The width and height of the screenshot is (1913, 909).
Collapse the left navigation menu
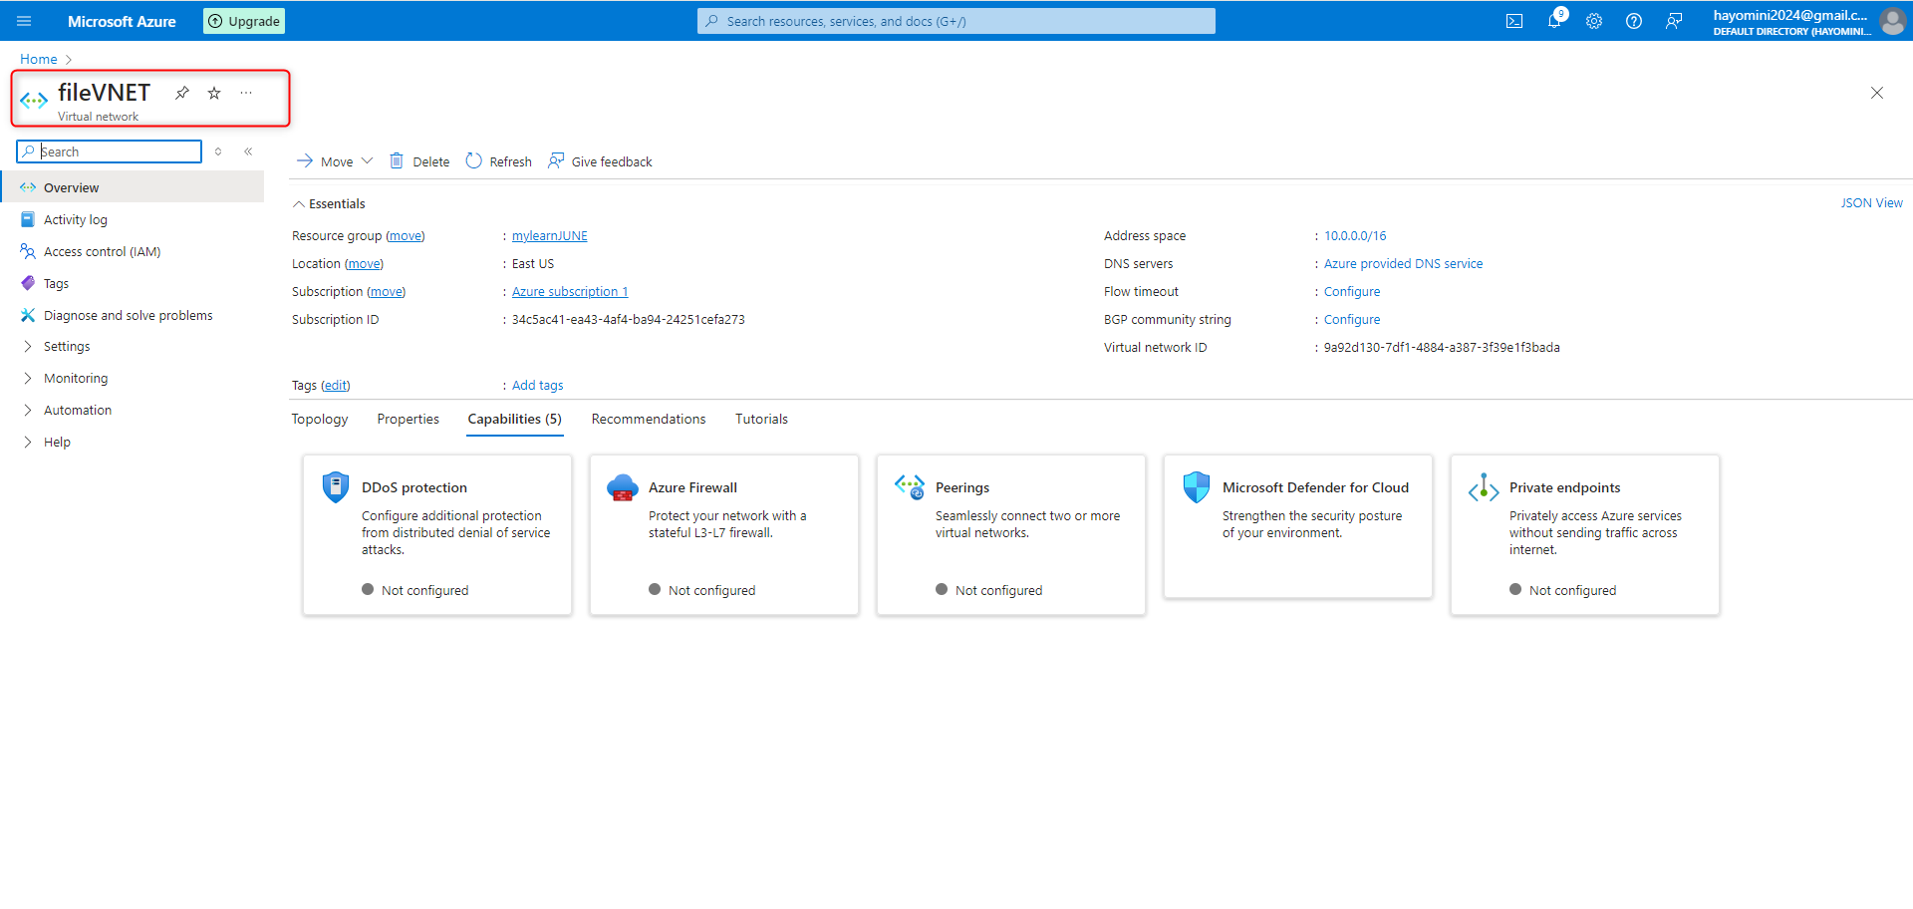[x=248, y=151]
